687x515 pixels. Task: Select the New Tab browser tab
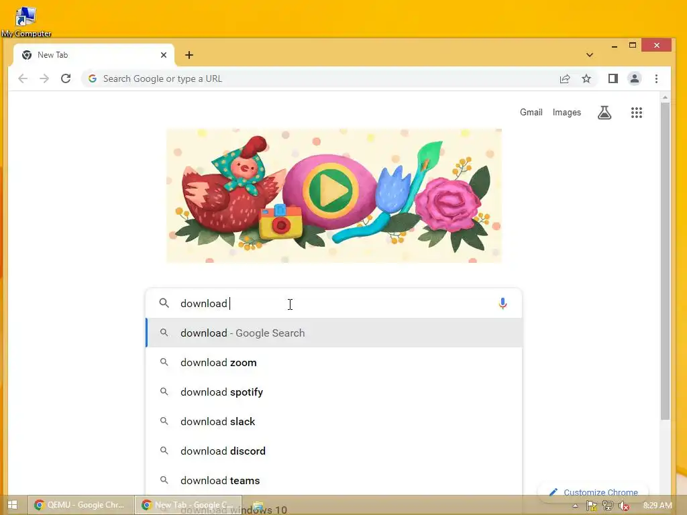click(94, 55)
